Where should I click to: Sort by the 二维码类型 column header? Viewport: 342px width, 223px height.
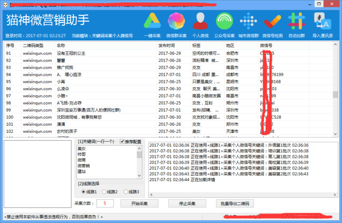(x=38, y=45)
